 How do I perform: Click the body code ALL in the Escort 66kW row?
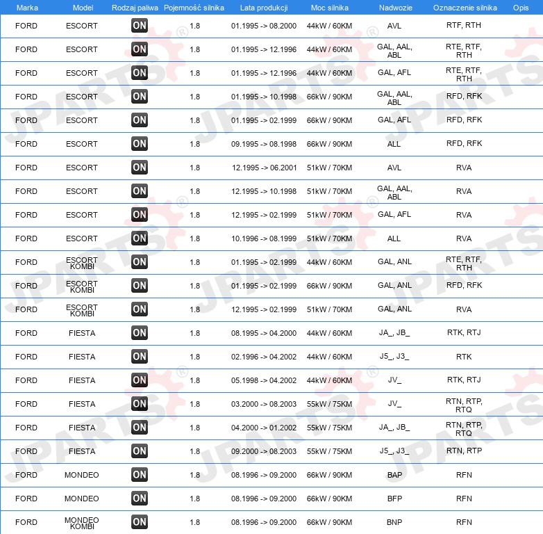point(394,144)
